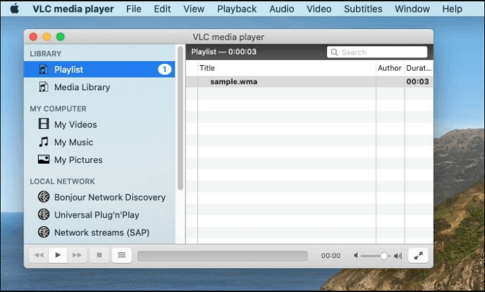Screen dimensions: 485x292
Task: Open My Videos in the sidebar
Action: [76, 125]
